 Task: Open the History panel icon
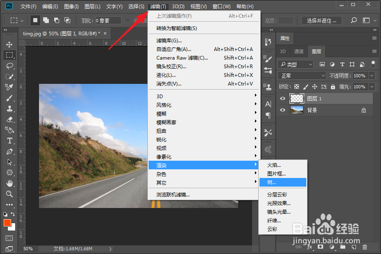coord(268,42)
